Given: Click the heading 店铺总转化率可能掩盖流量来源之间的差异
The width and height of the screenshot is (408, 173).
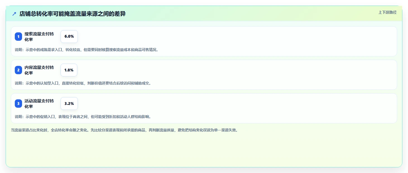Looking at the screenshot, I should (73, 14).
